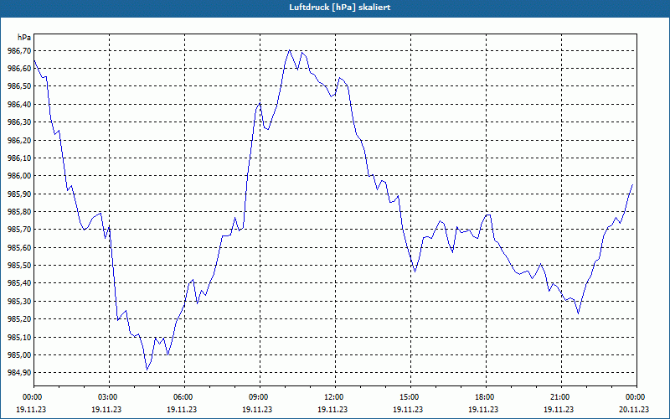
Task: Click the 09:00 time axis label
Action: pyautogui.click(x=260, y=396)
